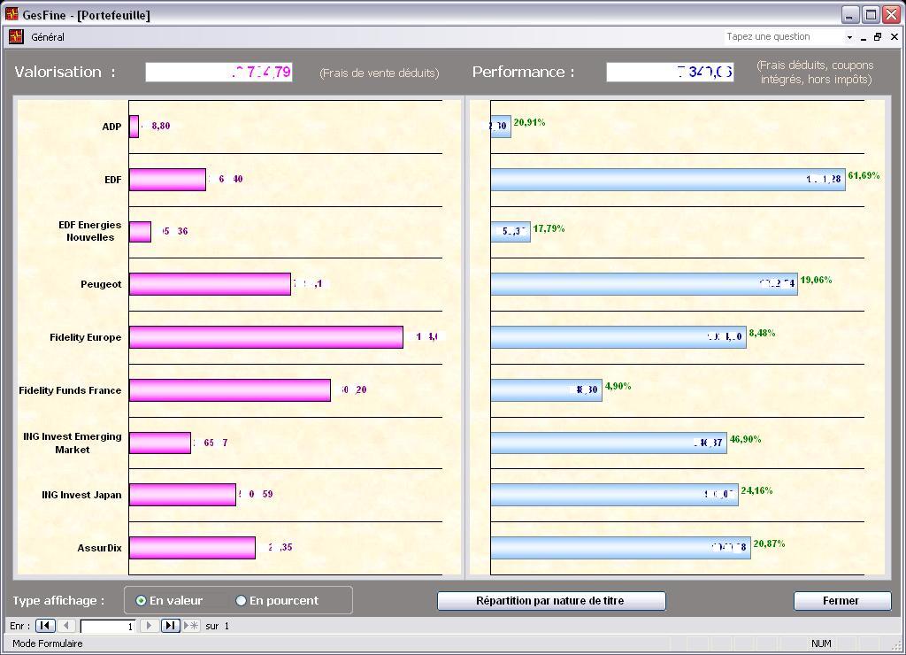Click the 'Fidelity Europe' row label
Screen dimensions: 906x655
[86, 337]
